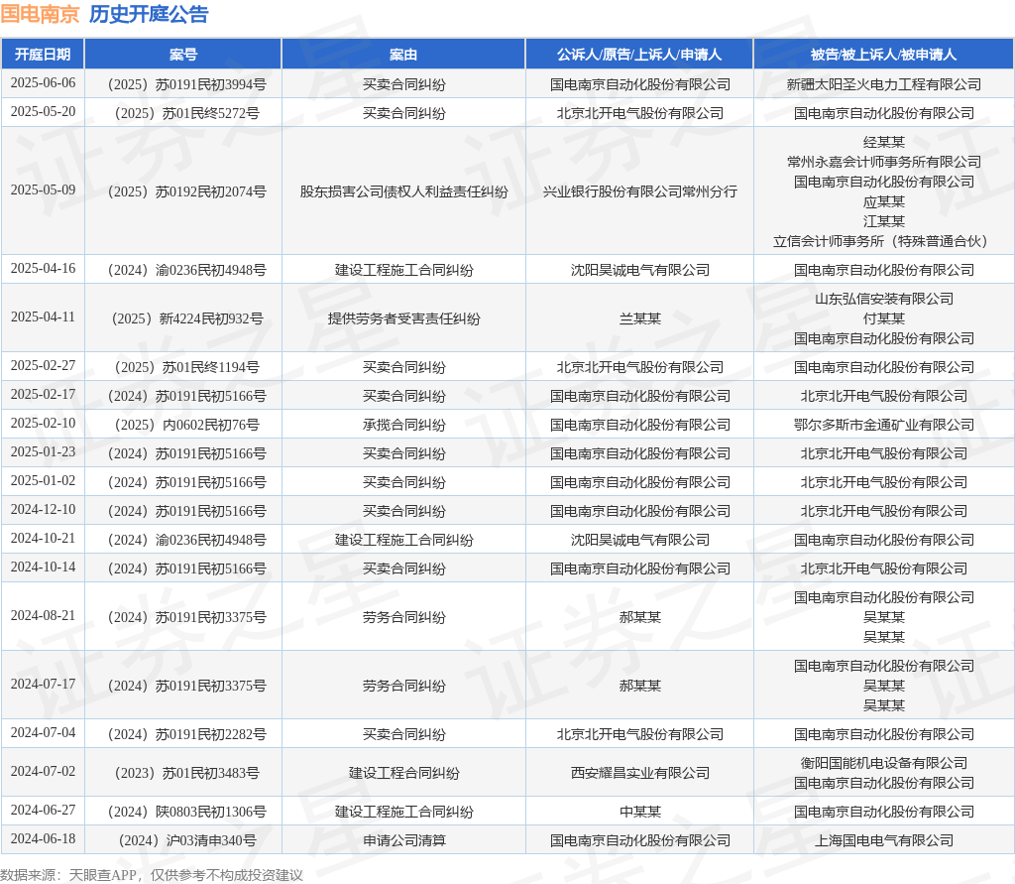Click the 被告/被上诉人/被申请人 column header
Screen dimensions: 1015x884
[883, 55]
